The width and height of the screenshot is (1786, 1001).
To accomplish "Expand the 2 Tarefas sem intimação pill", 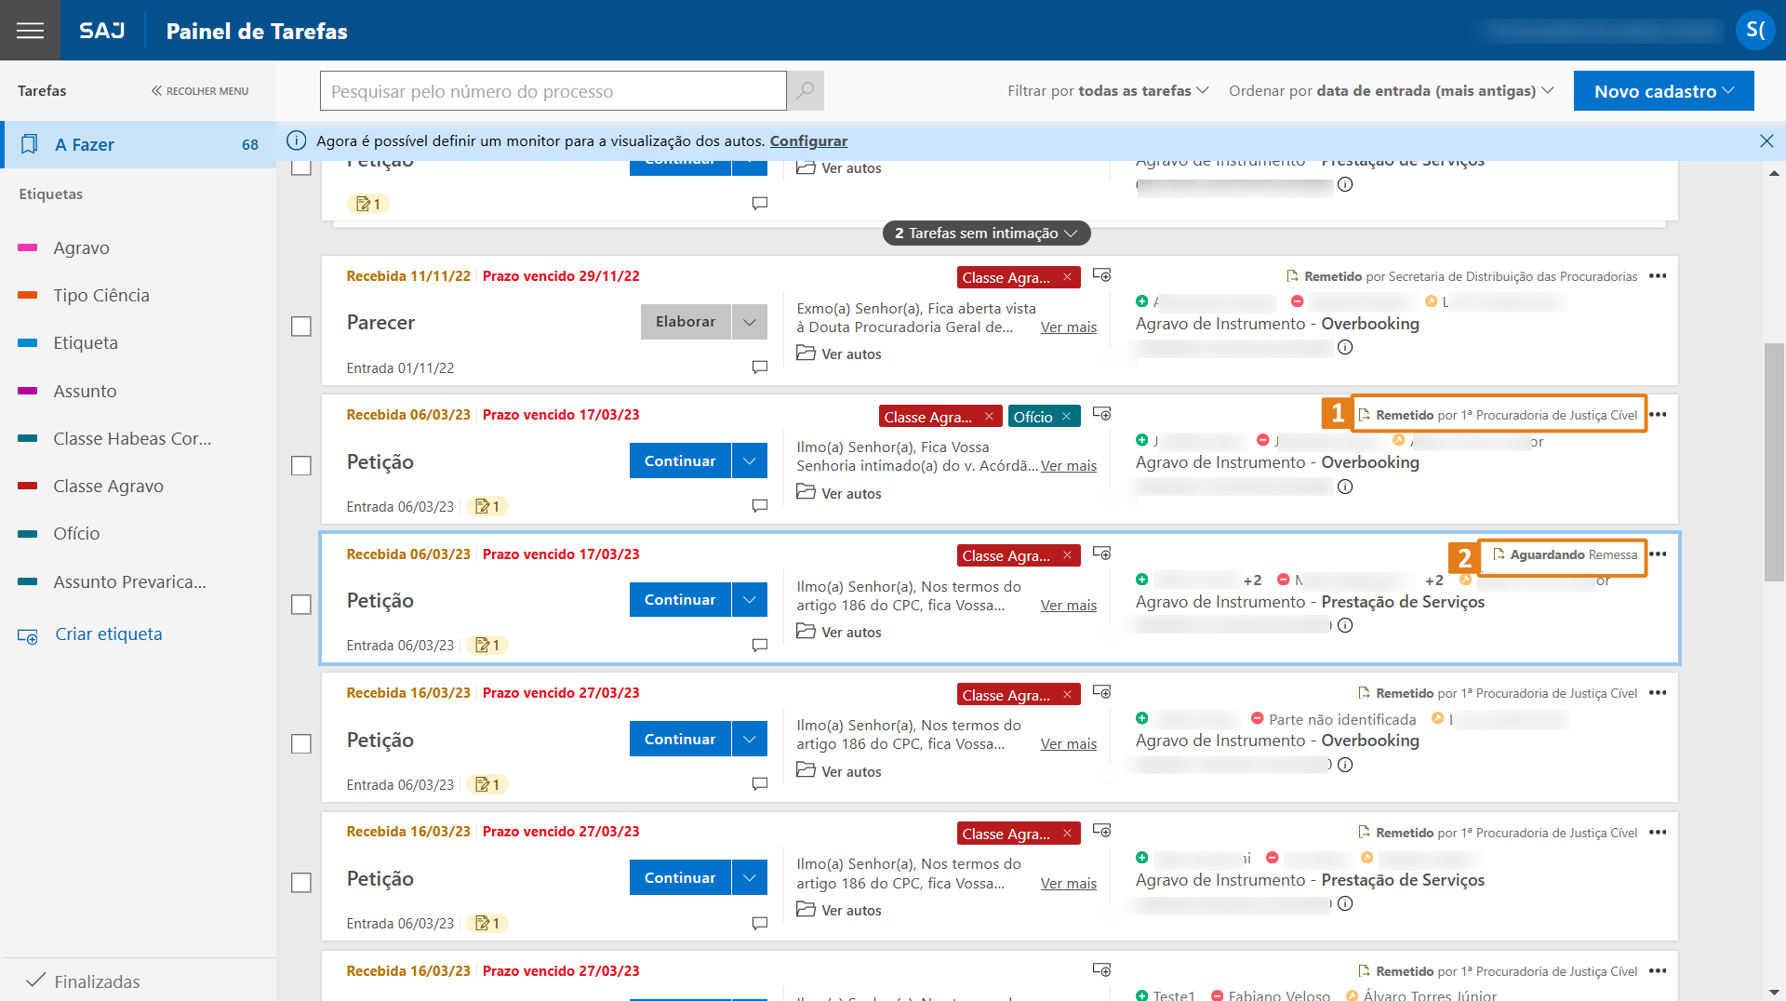I will (x=985, y=234).
